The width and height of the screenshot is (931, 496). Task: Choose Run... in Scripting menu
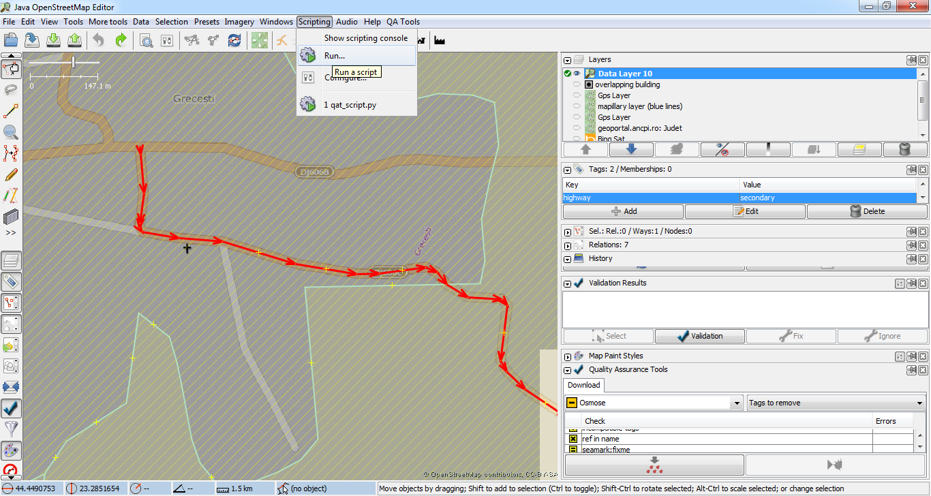pyautogui.click(x=356, y=56)
